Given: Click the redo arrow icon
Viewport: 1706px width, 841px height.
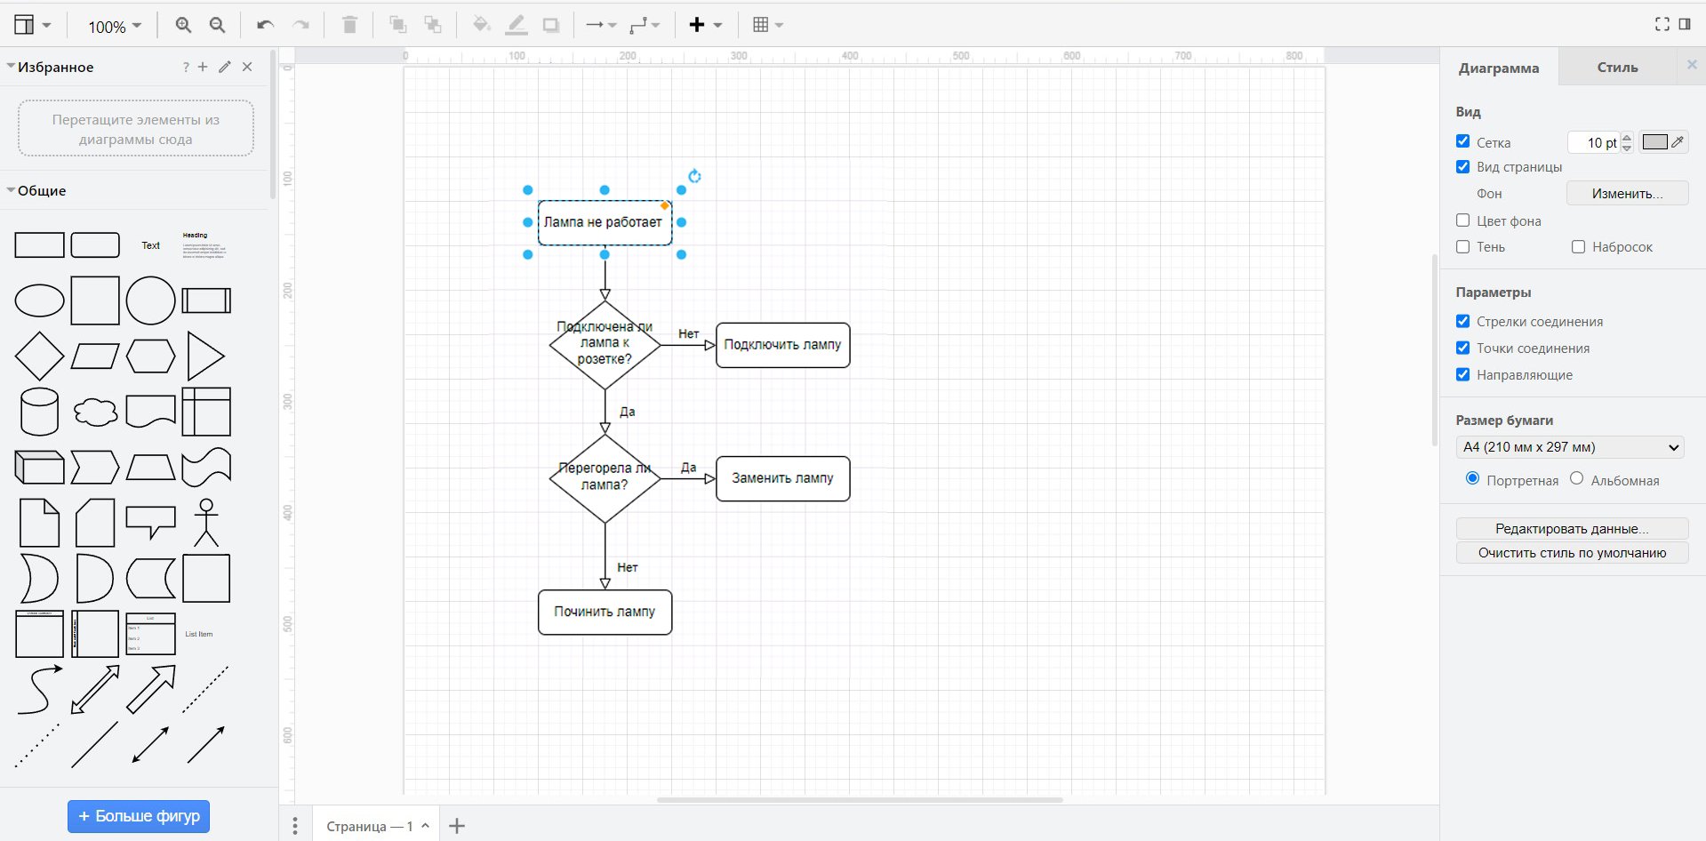Looking at the screenshot, I should coord(301,25).
